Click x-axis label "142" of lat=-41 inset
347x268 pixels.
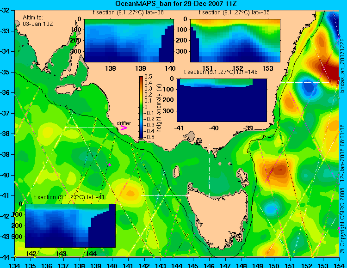[31, 253]
